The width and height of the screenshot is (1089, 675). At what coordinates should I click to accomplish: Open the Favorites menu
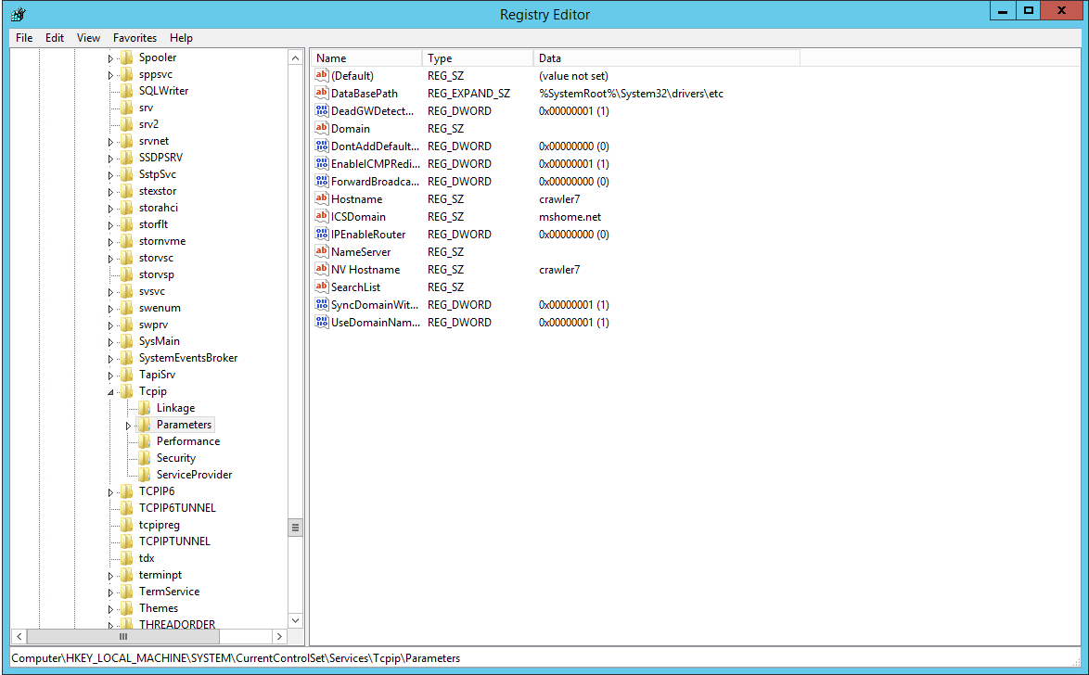click(x=135, y=38)
